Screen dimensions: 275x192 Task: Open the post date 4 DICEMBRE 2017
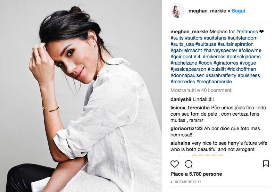point(186,182)
